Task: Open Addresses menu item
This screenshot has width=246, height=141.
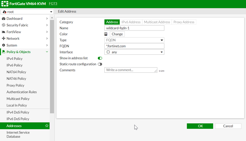Action: 25,126
